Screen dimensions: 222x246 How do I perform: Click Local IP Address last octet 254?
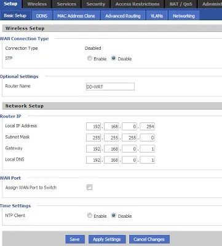pyautogui.click(x=147, y=127)
